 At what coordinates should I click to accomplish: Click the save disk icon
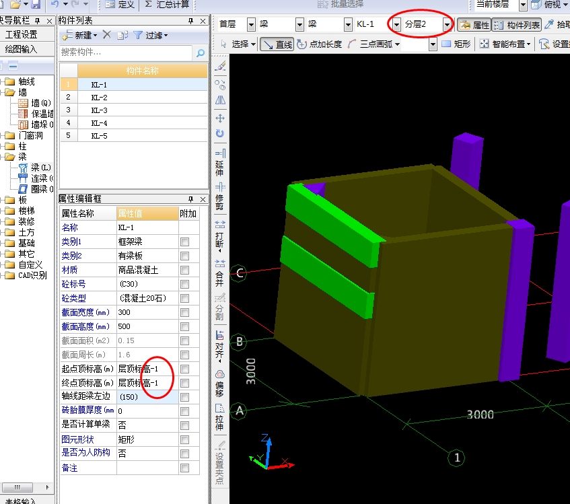pyautogui.click(x=36, y=4)
